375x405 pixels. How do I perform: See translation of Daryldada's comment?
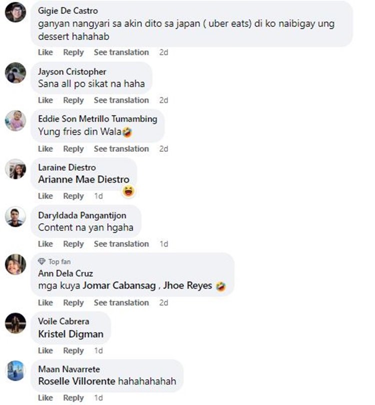pos(121,244)
